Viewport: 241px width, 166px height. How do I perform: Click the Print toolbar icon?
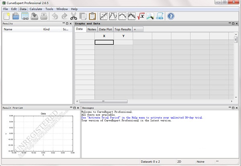click(44, 16)
